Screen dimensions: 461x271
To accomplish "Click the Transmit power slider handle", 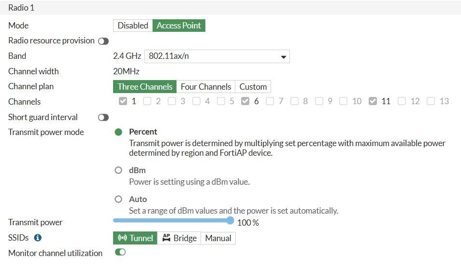I will pyautogui.click(x=230, y=221).
